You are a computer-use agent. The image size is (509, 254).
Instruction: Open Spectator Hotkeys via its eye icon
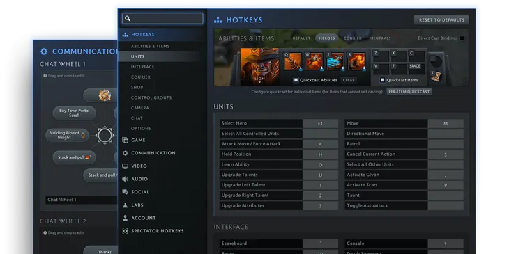[x=126, y=231]
